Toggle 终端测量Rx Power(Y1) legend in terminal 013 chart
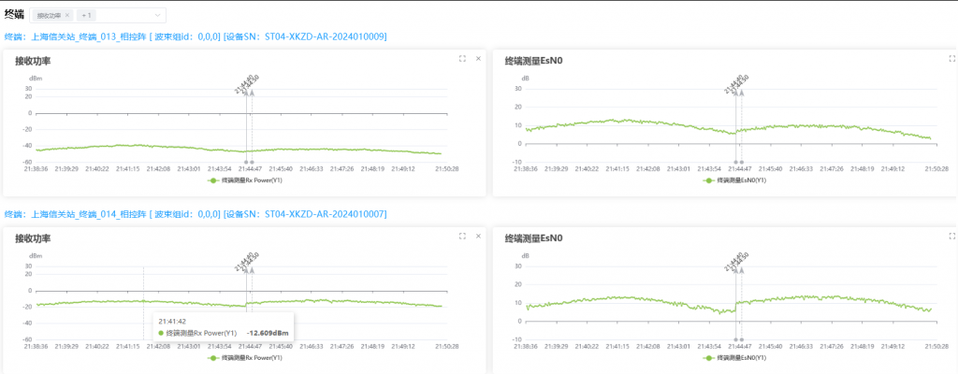 click(x=244, y=180)
